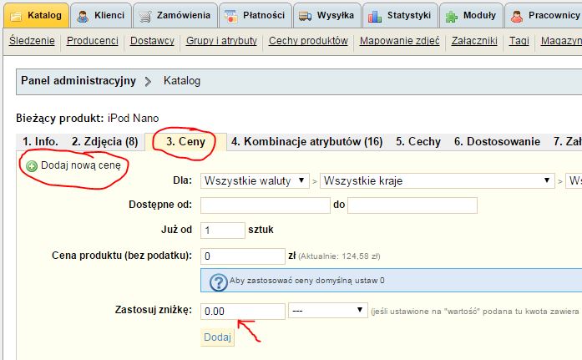Image resolution: width=582 pixels, height=360 pixels.
Task: Click Panel administracyjny breadcrumb
Action: click(78, 80)
